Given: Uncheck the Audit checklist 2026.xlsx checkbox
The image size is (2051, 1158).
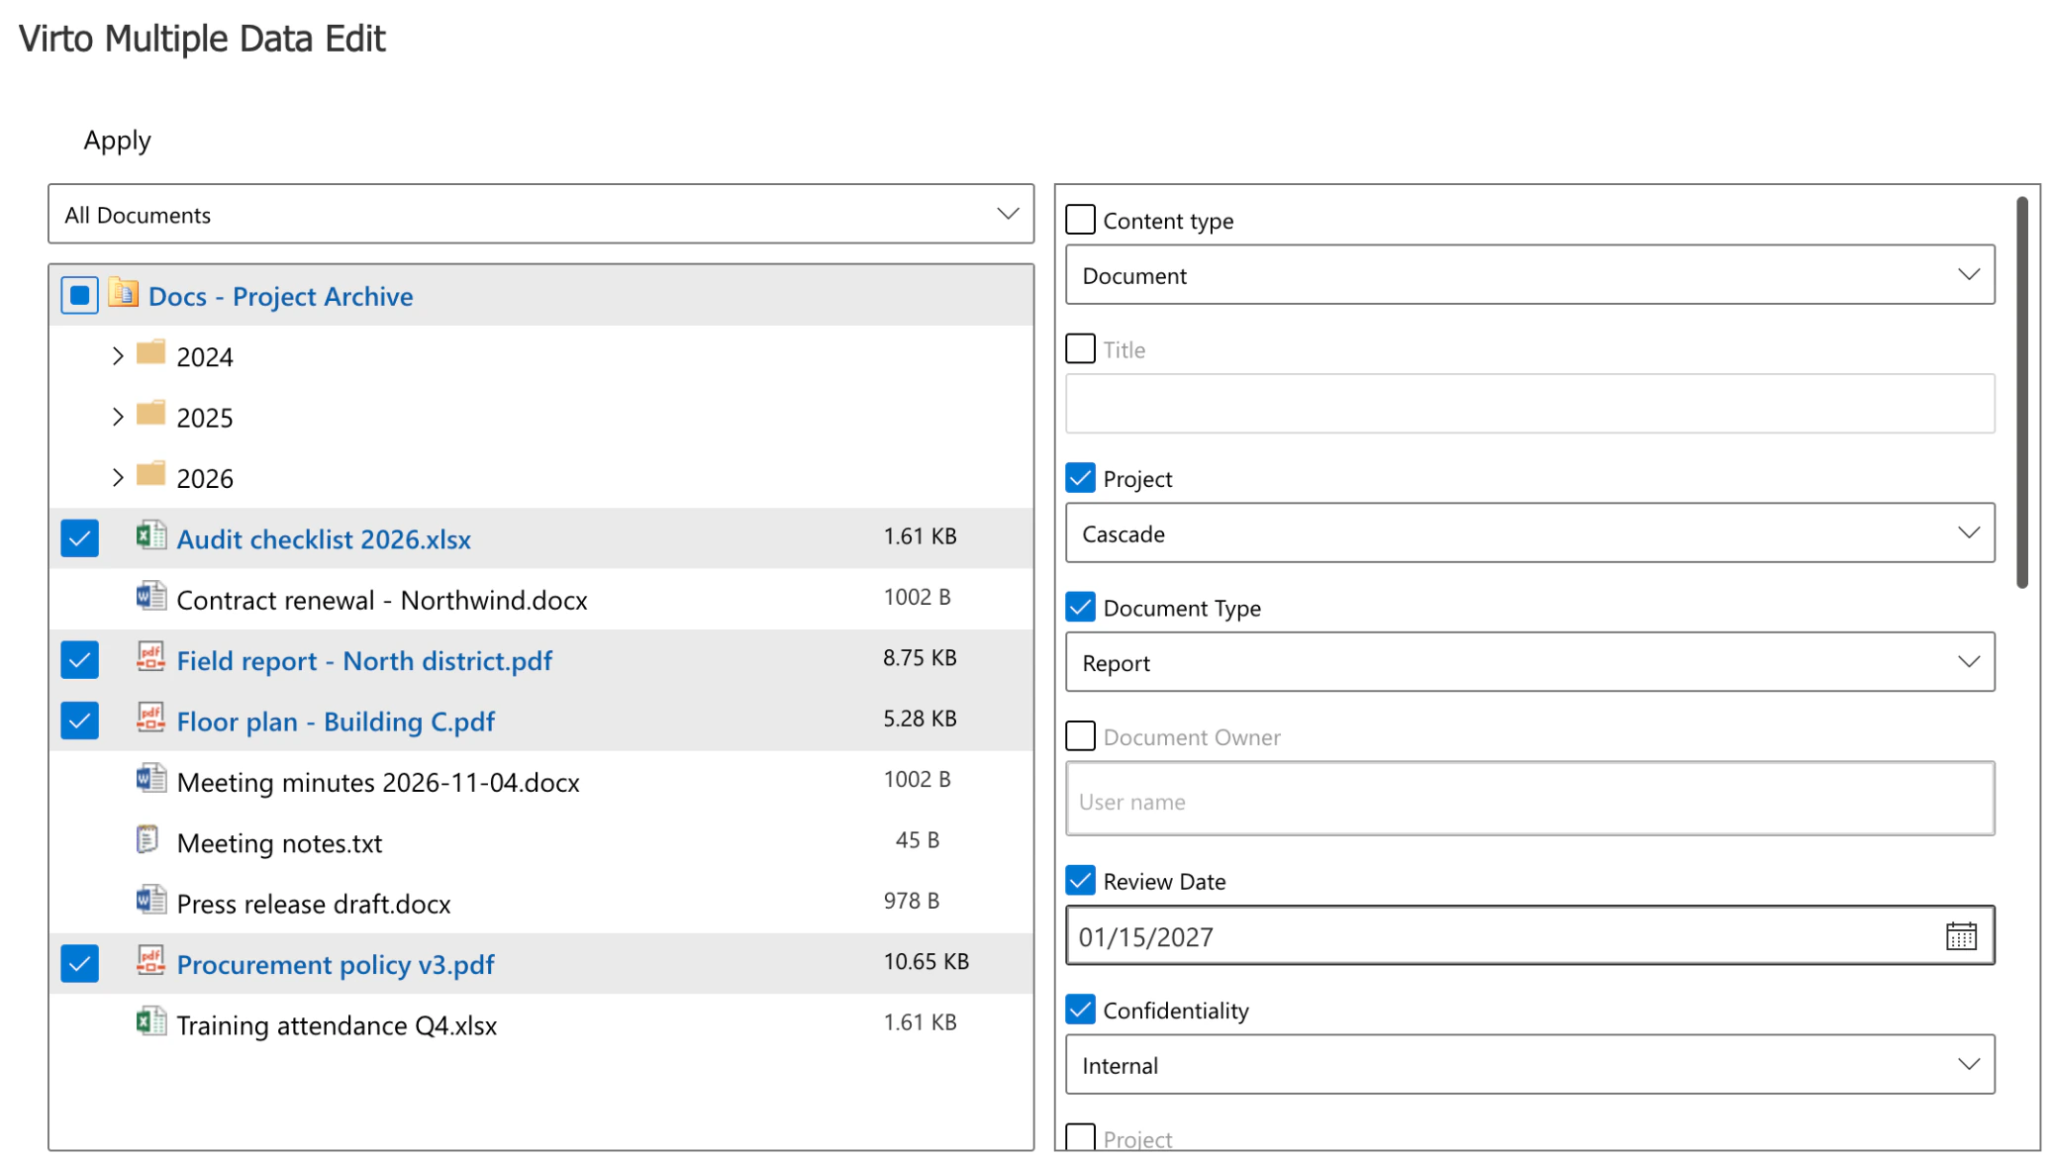Looking at the screenshot, I should [x=80, y=538].
